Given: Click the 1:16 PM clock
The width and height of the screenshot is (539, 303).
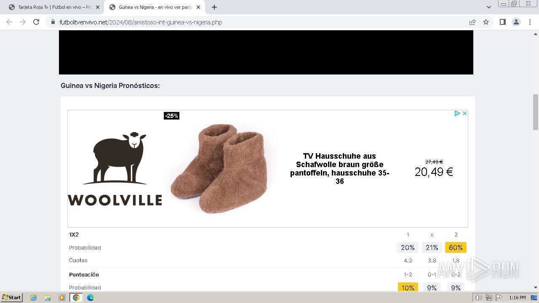Looking at the screenshot, I should coord(517,298).
